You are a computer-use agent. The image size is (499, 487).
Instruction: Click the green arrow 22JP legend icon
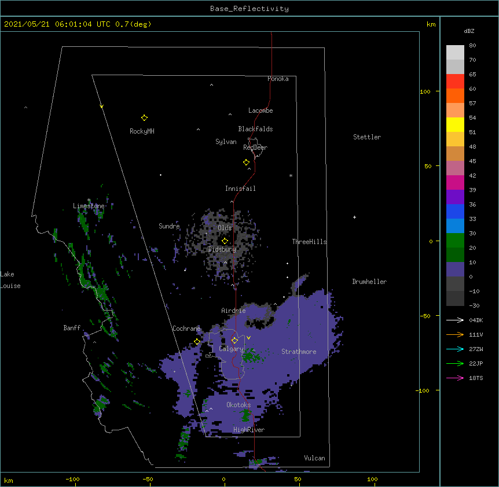(455, 363)
